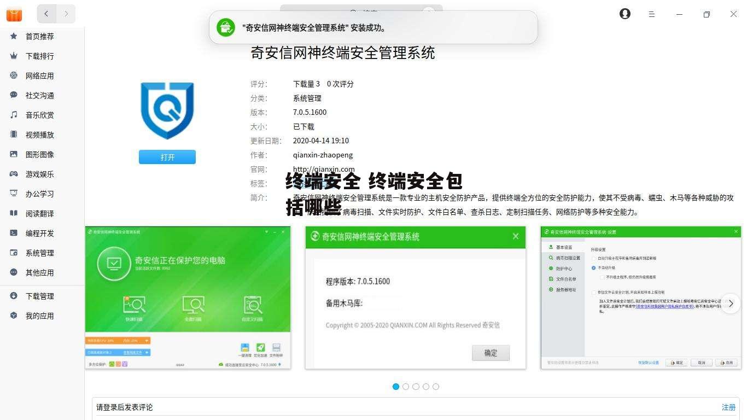
Task: Click the app title 奇安信网神终端安全管理系统
Action: click(x=343, y=53)
